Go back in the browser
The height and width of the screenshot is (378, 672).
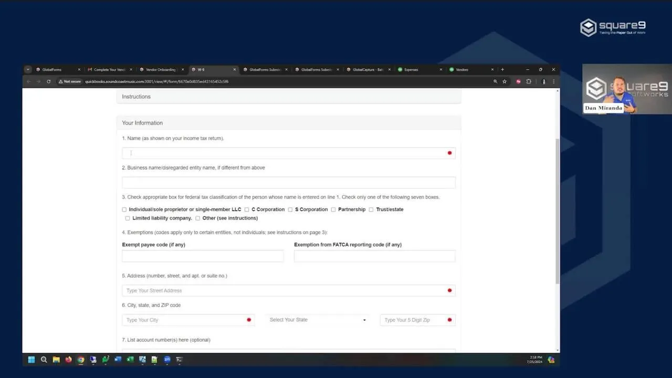28,81
